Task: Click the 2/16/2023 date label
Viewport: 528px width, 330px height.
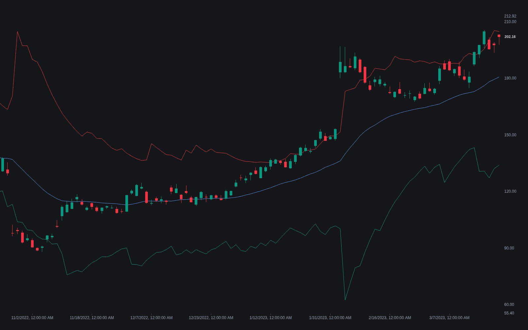Action: click(x=390, y=318)
